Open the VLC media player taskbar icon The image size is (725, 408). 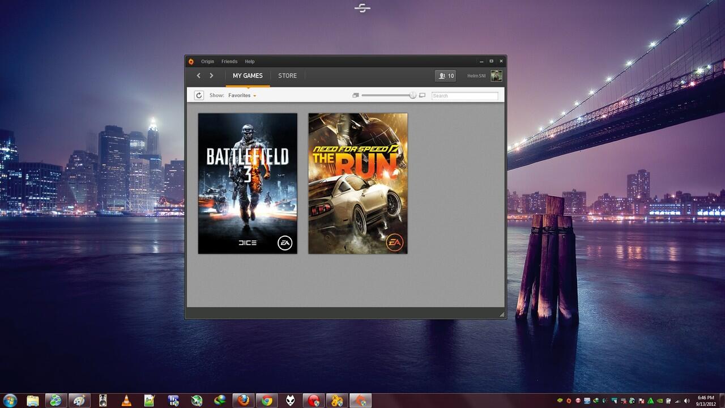click(x=126, y=401)
